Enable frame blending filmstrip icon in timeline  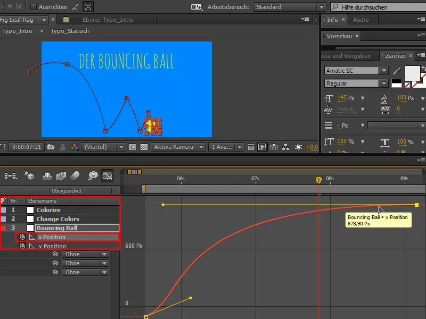click(x=61, y=176)
